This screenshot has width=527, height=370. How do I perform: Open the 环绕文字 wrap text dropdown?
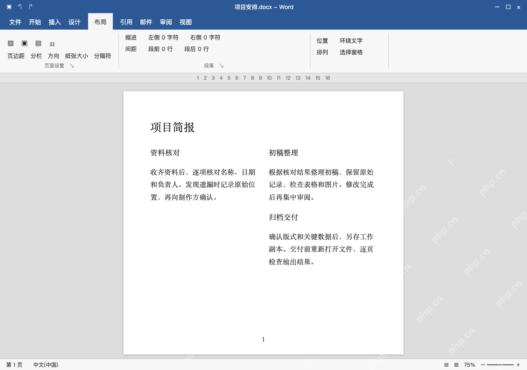(351, 41)
